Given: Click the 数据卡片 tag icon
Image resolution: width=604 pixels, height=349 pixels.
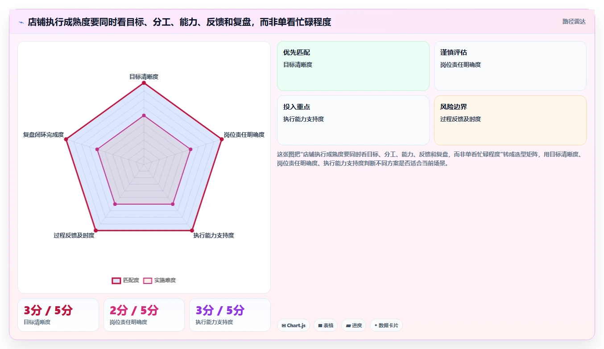Looking at the screenshot, I should pos(376,326).
